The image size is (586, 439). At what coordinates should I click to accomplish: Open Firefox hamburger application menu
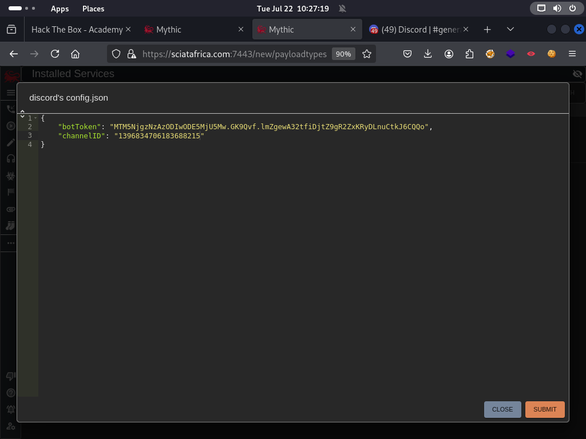(x=572, y=54)
